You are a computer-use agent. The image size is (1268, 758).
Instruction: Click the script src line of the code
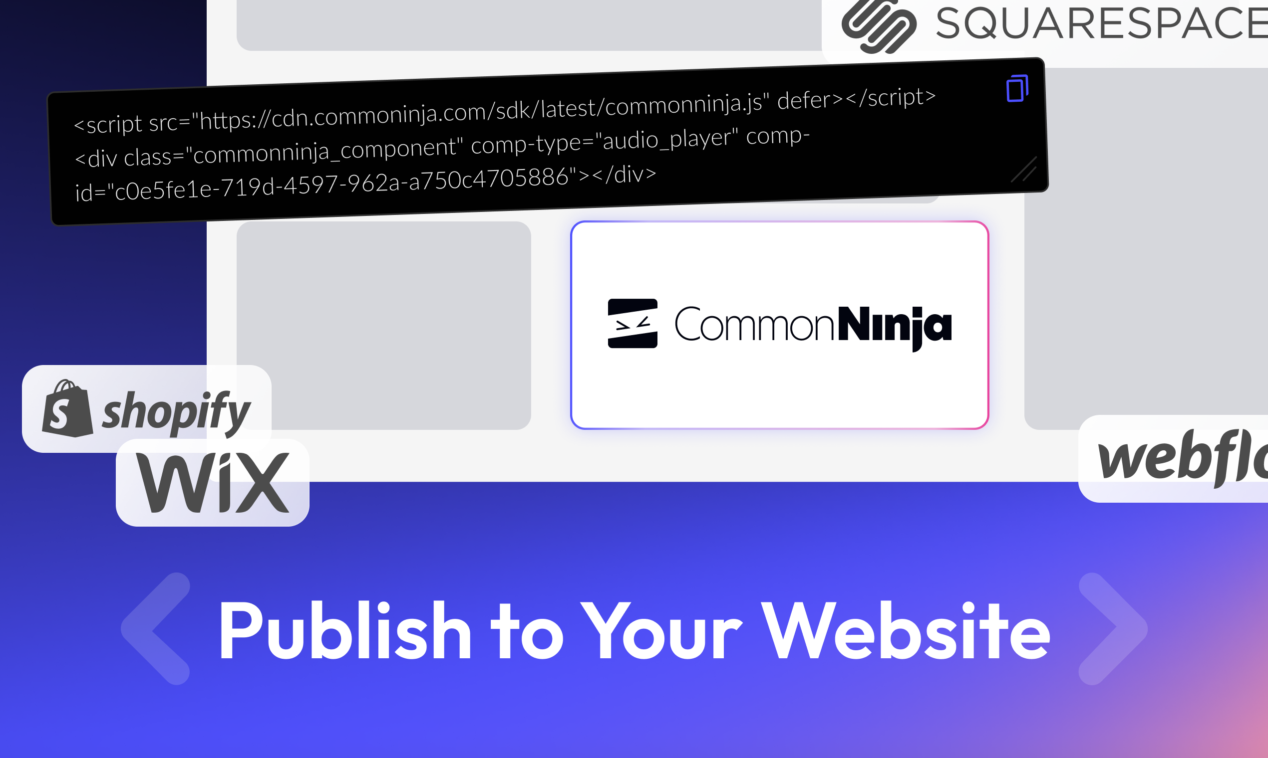click(505, 110)
